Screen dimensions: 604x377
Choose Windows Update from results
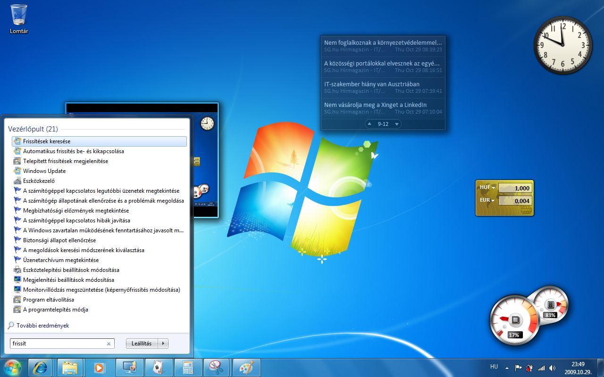44,171
